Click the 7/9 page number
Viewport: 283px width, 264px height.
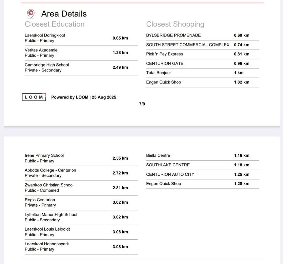142,104
